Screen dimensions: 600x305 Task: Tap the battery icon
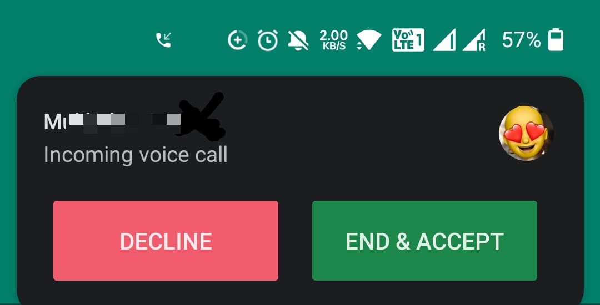point(556,40)
